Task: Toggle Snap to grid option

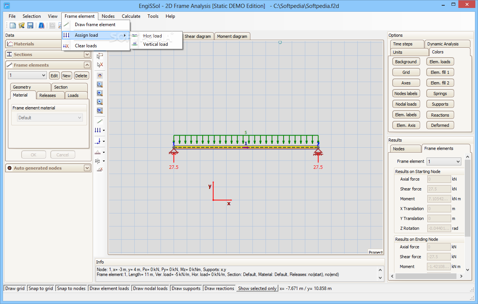Action: pos(41,288)
